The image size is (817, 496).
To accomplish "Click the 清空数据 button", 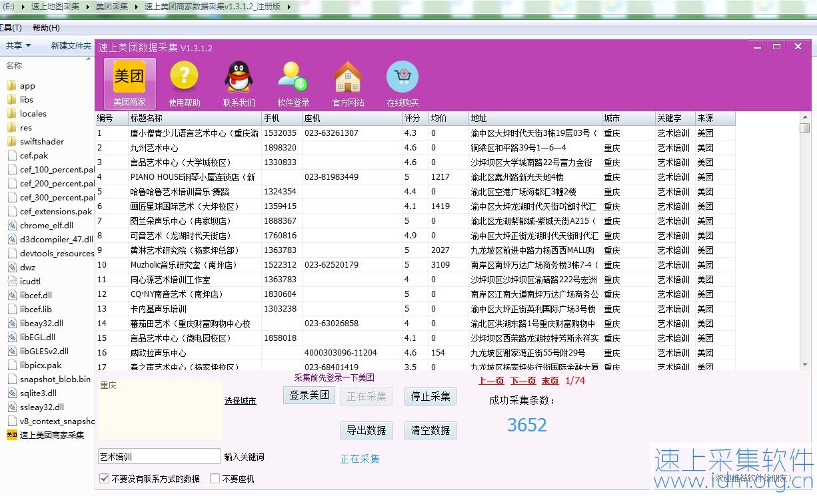I will coord(430,430).
